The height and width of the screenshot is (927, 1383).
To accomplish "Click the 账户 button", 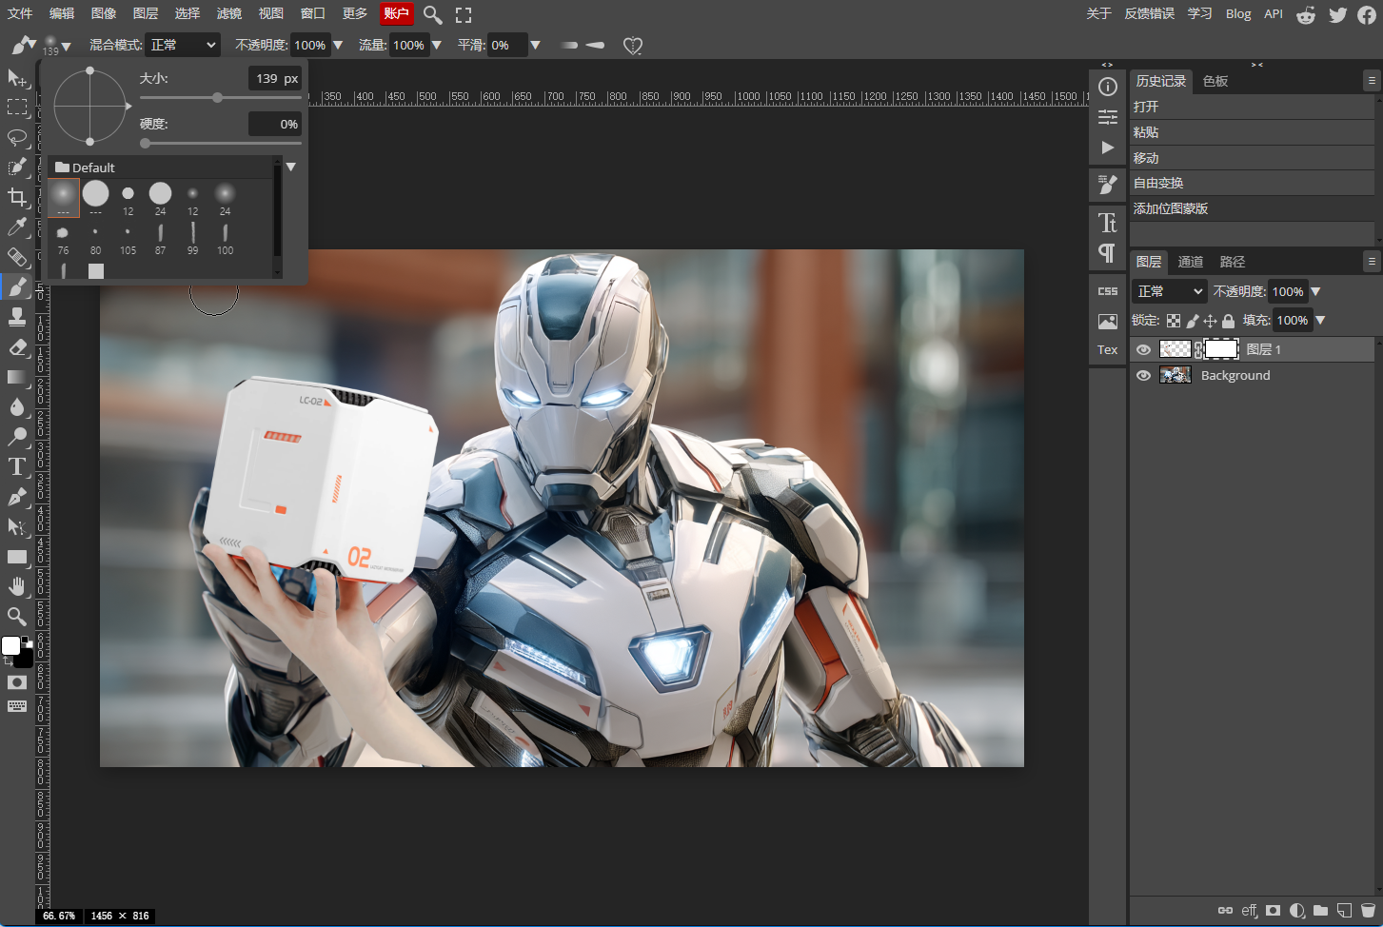I will point(396,13).
